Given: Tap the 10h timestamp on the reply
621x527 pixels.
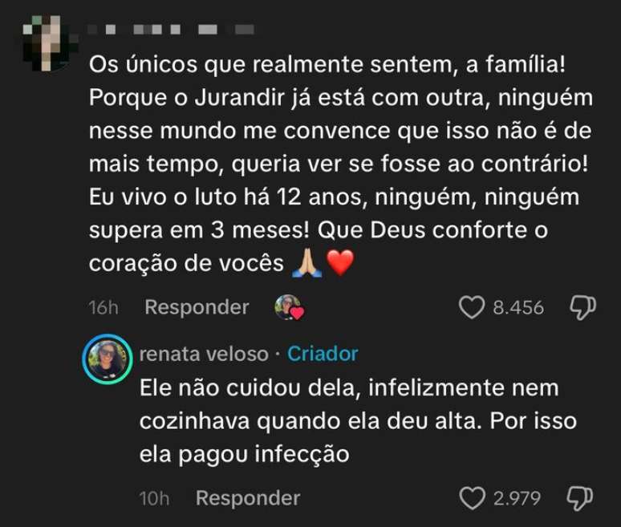Looking at the screenshot, I should (x=154, y=498).
